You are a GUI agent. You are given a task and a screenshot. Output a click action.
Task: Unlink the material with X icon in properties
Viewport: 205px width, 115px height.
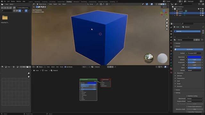[x=199, y=40]
